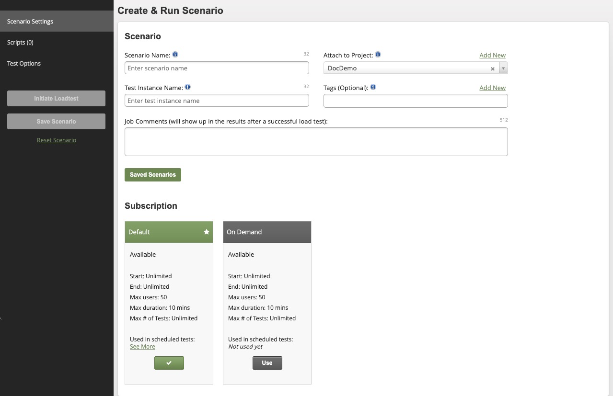
Task: Open Test Options in sidebar
Action: 24,64
